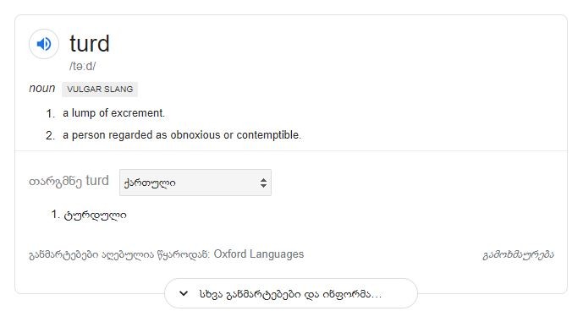Screen dimensions: 583x311
Task: Open the Oxford Languages source link
Action: pyautogui.click(x=258, y=254)
